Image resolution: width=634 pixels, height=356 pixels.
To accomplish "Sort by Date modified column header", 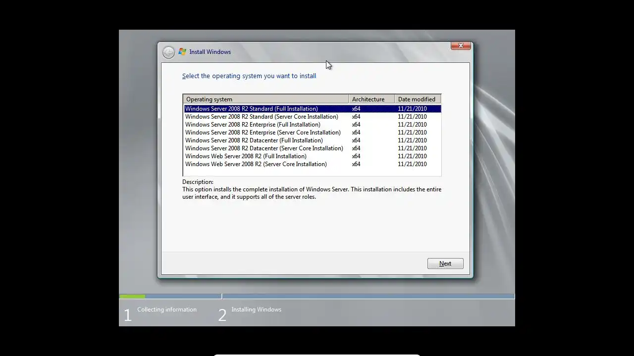I will pos(418,99).
